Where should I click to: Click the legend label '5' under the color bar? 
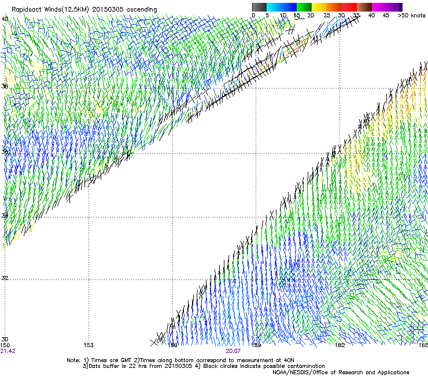click(267, 15)
